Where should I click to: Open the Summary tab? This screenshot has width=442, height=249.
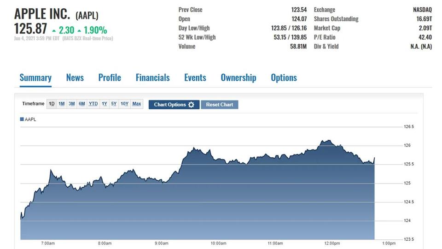click(35, 77)
